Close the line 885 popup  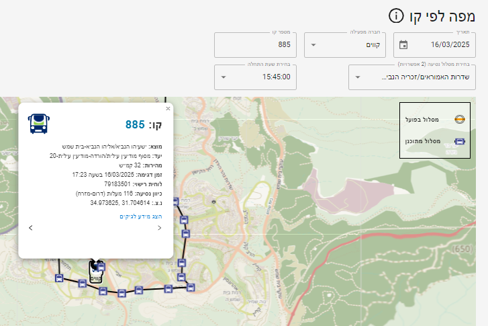pyautogui.click(x=168, y=108)
